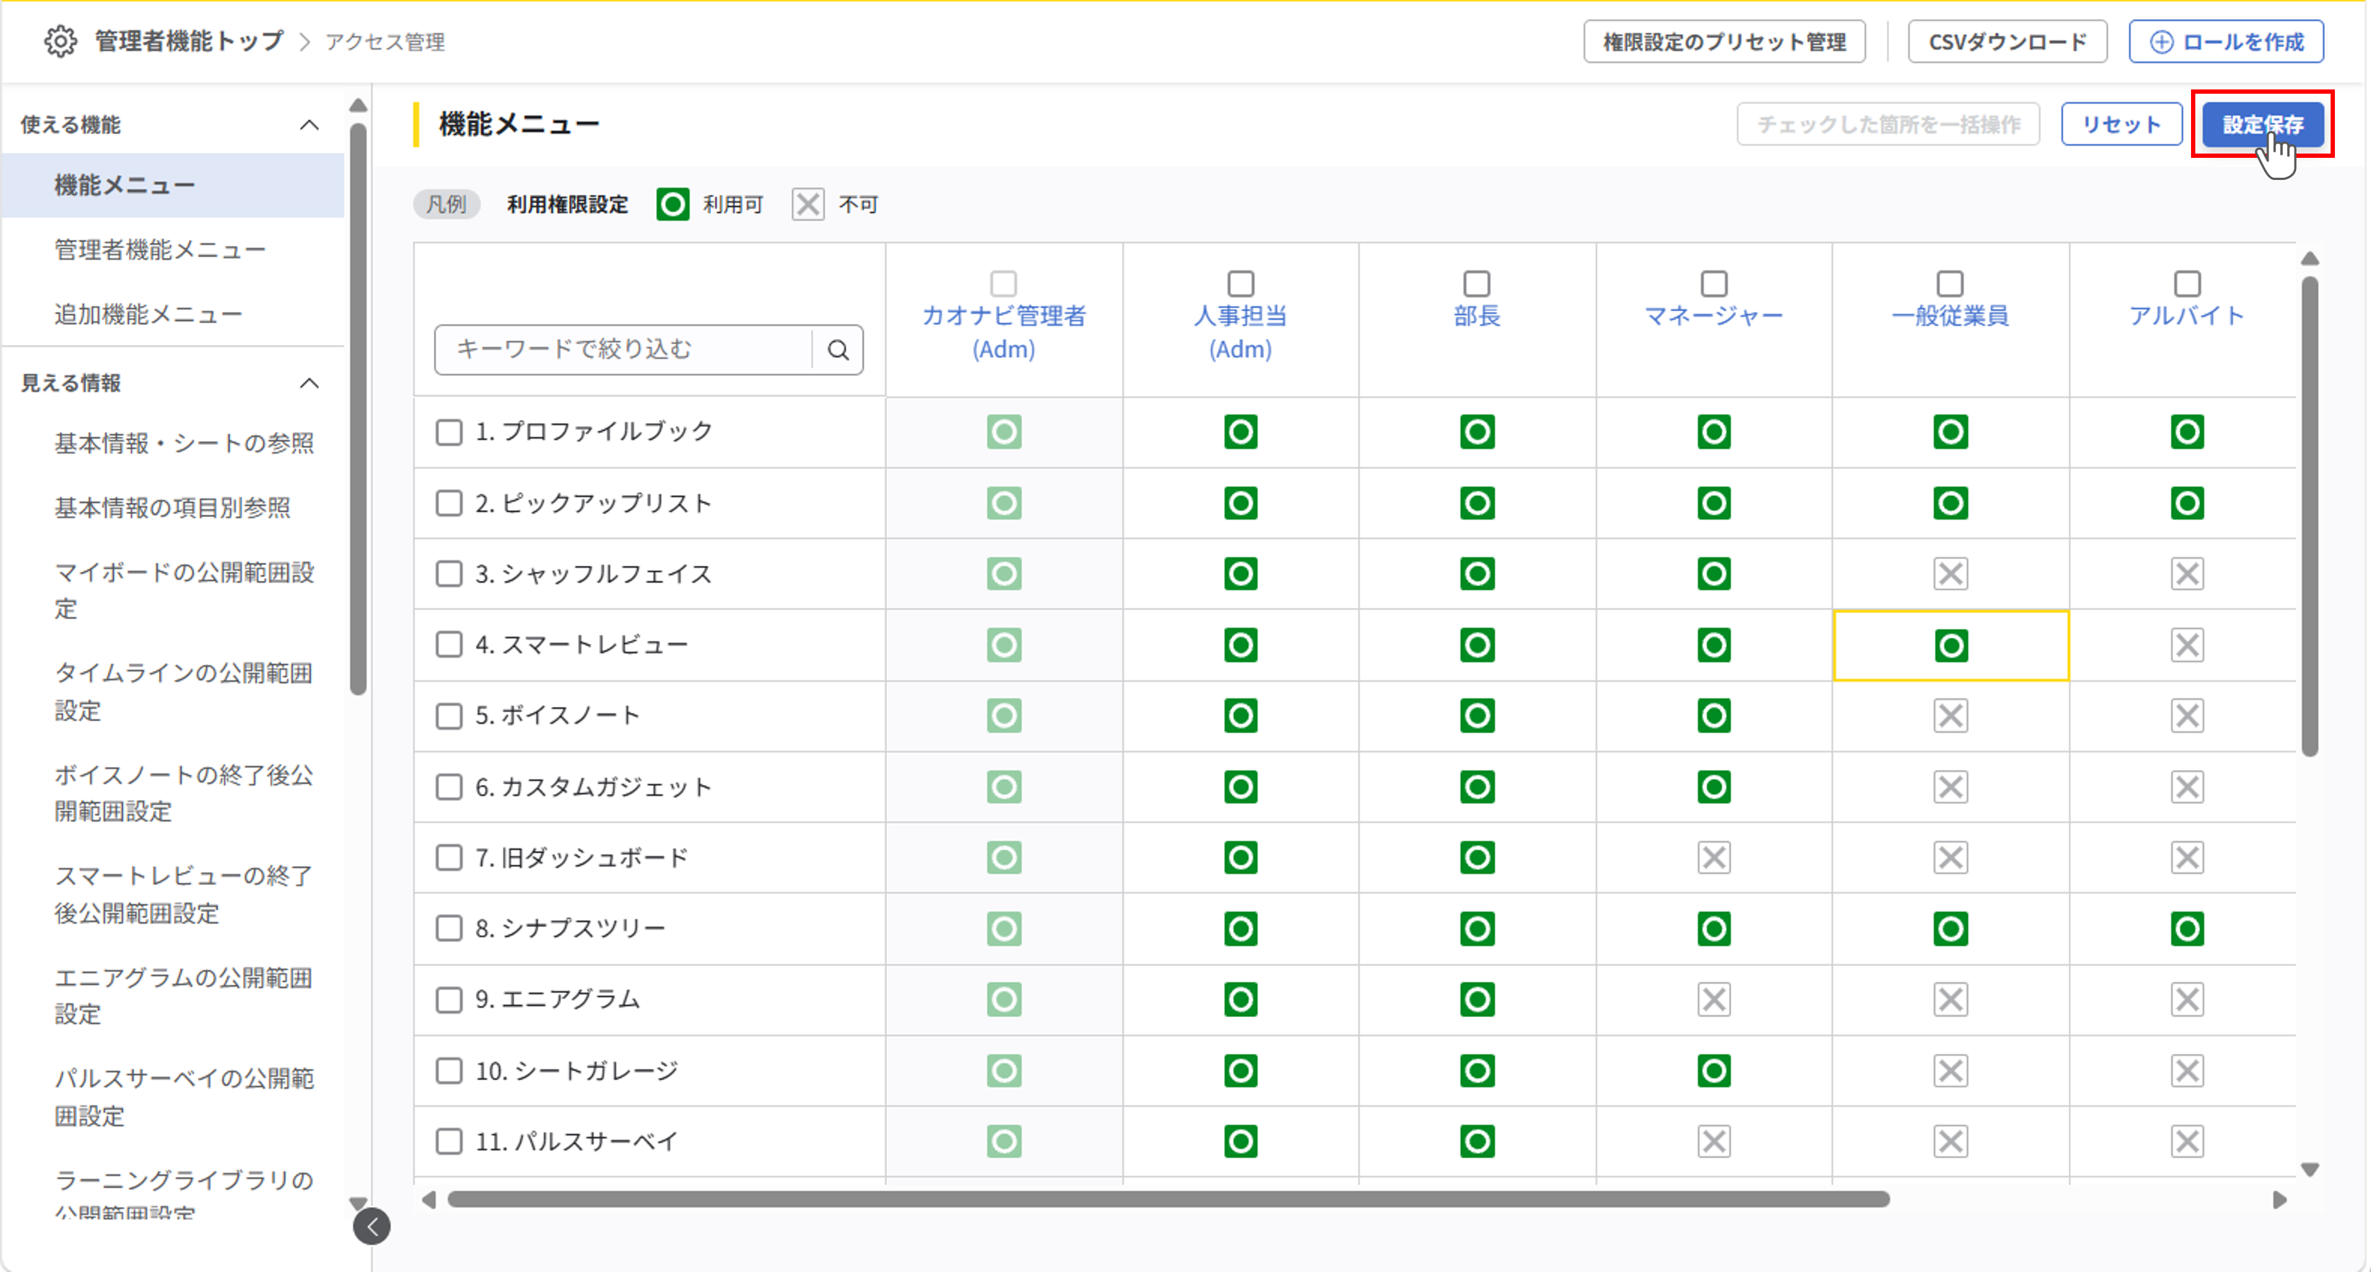Select the マネージャー column checkbox
Image resolution: width=2371 pixels, height=1272 pixels.
coord(1713,282)
